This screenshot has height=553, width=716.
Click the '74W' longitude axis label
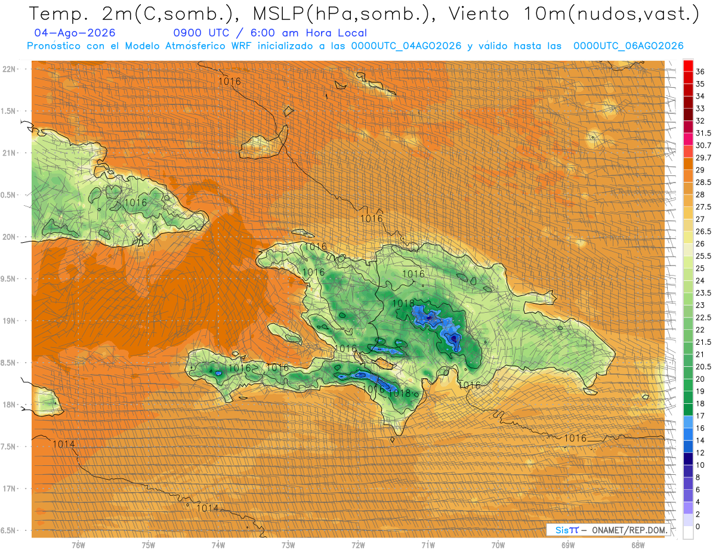tap(218, 545)
